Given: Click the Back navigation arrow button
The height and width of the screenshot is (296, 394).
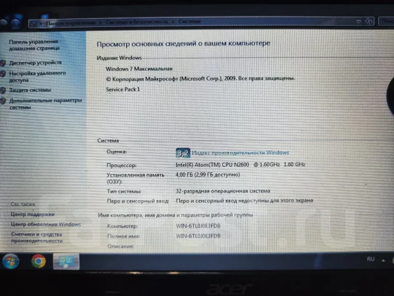Looking at the screenshot, I should point(4,23).
